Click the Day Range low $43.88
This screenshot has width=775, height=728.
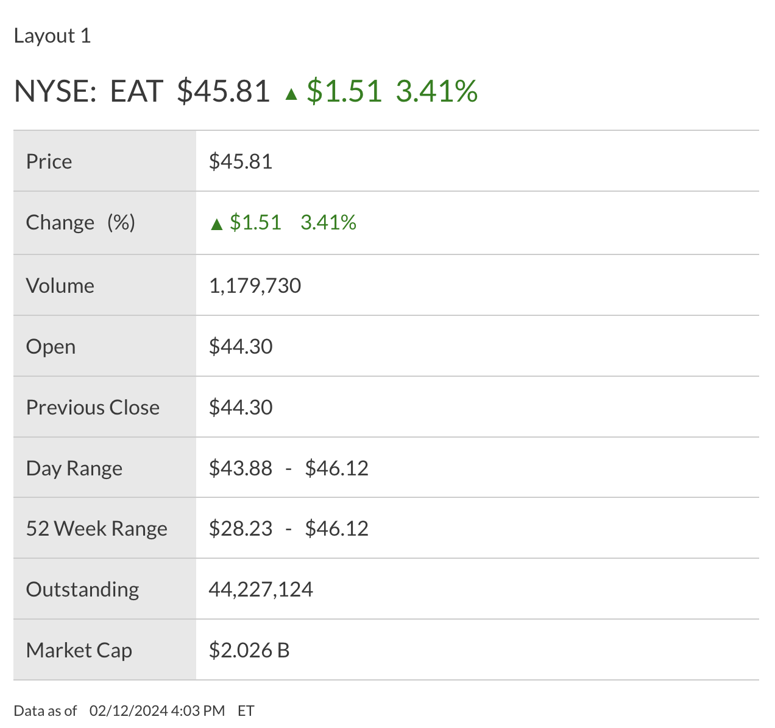click(241, 468)
